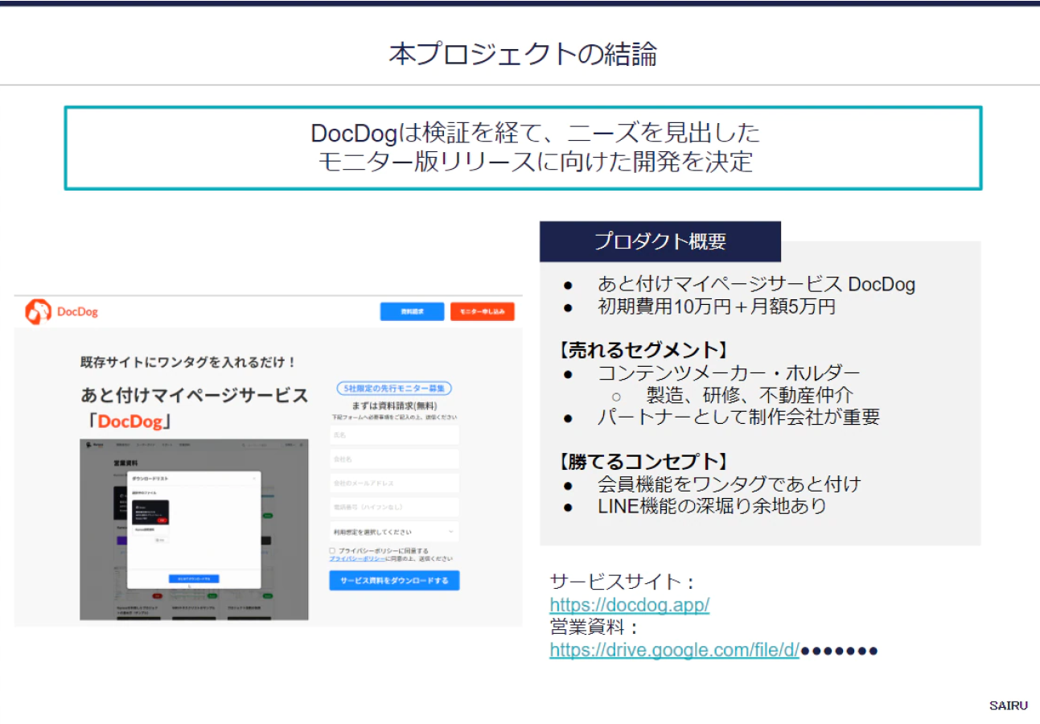Viewport: 1040px width, 724px height.
Task: Click the 5社限定の先行モニター募集 badge
Action: [x=394, y=389]
